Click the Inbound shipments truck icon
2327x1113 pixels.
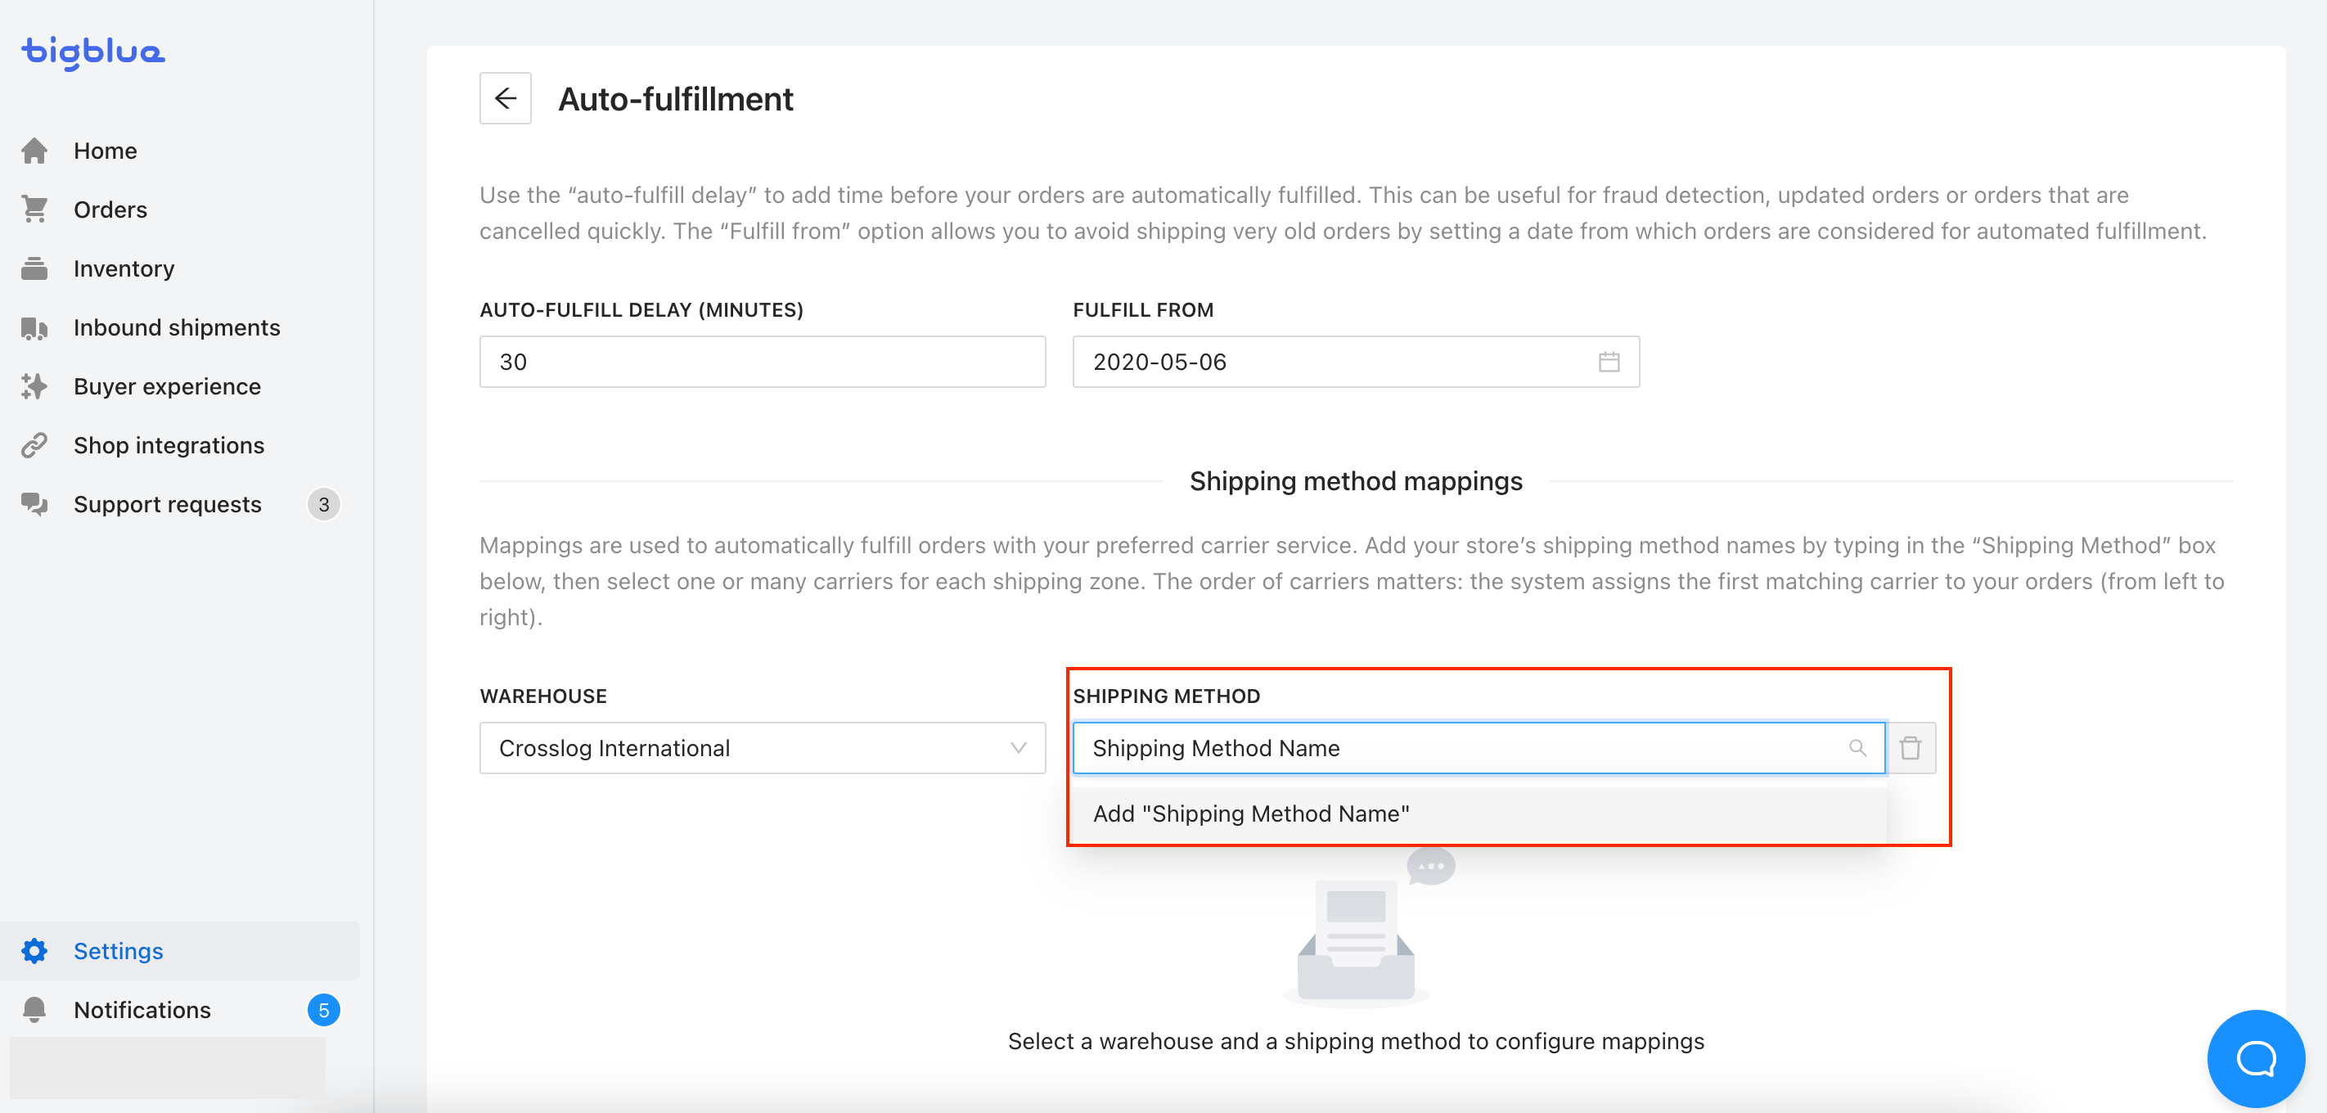34,328
